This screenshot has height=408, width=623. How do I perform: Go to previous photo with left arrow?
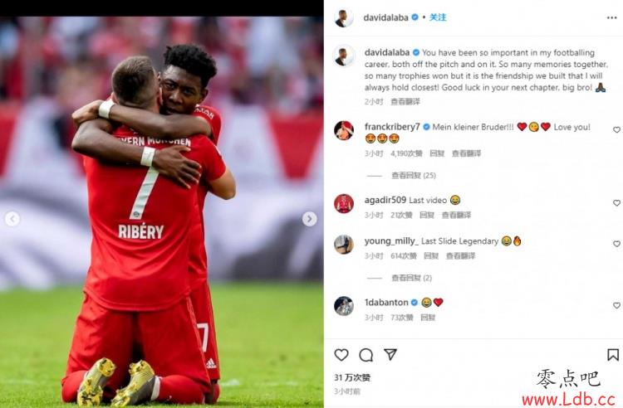tap(12, 219)
